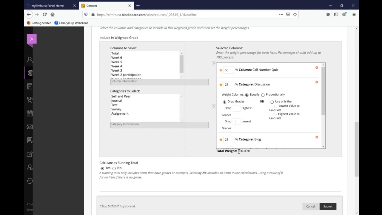Screen dimensions: 382x215
Task: Reload the current page
Action: pyautogui.click(x=45, y=14)
